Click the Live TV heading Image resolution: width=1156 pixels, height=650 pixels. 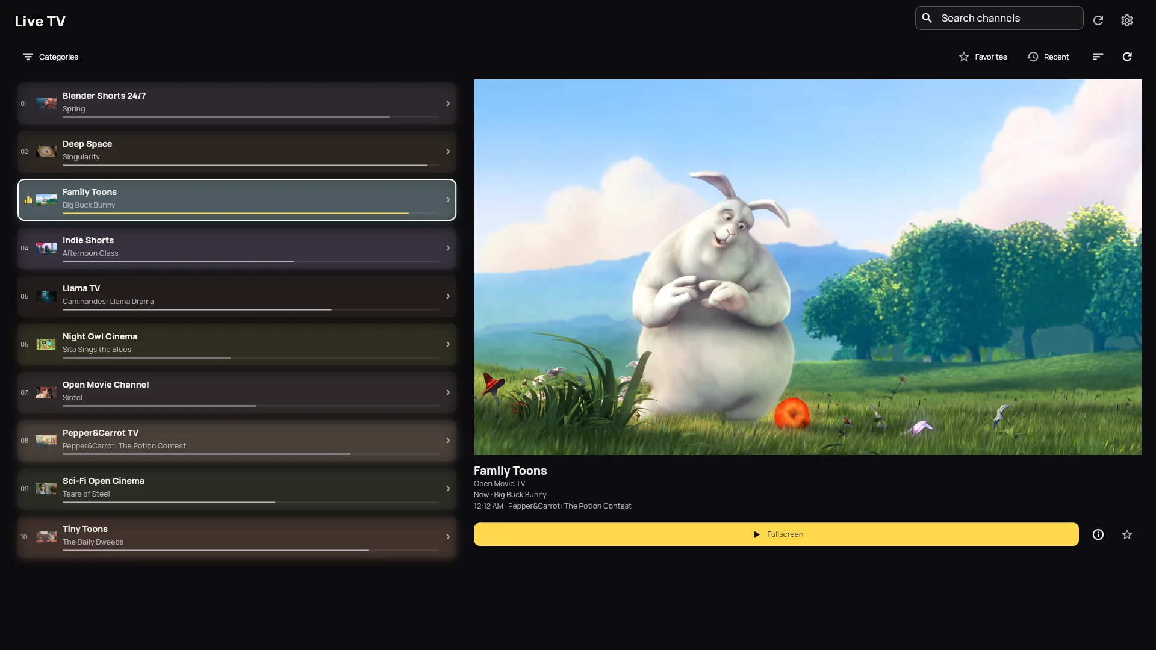pyautogui.click(x=40, y=22)
